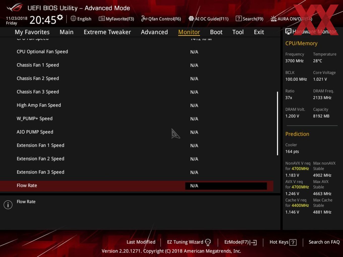Screen dimensions: 343x257
Task: Open MyFavorite(F3) list icon
Action: coord(102,19)
